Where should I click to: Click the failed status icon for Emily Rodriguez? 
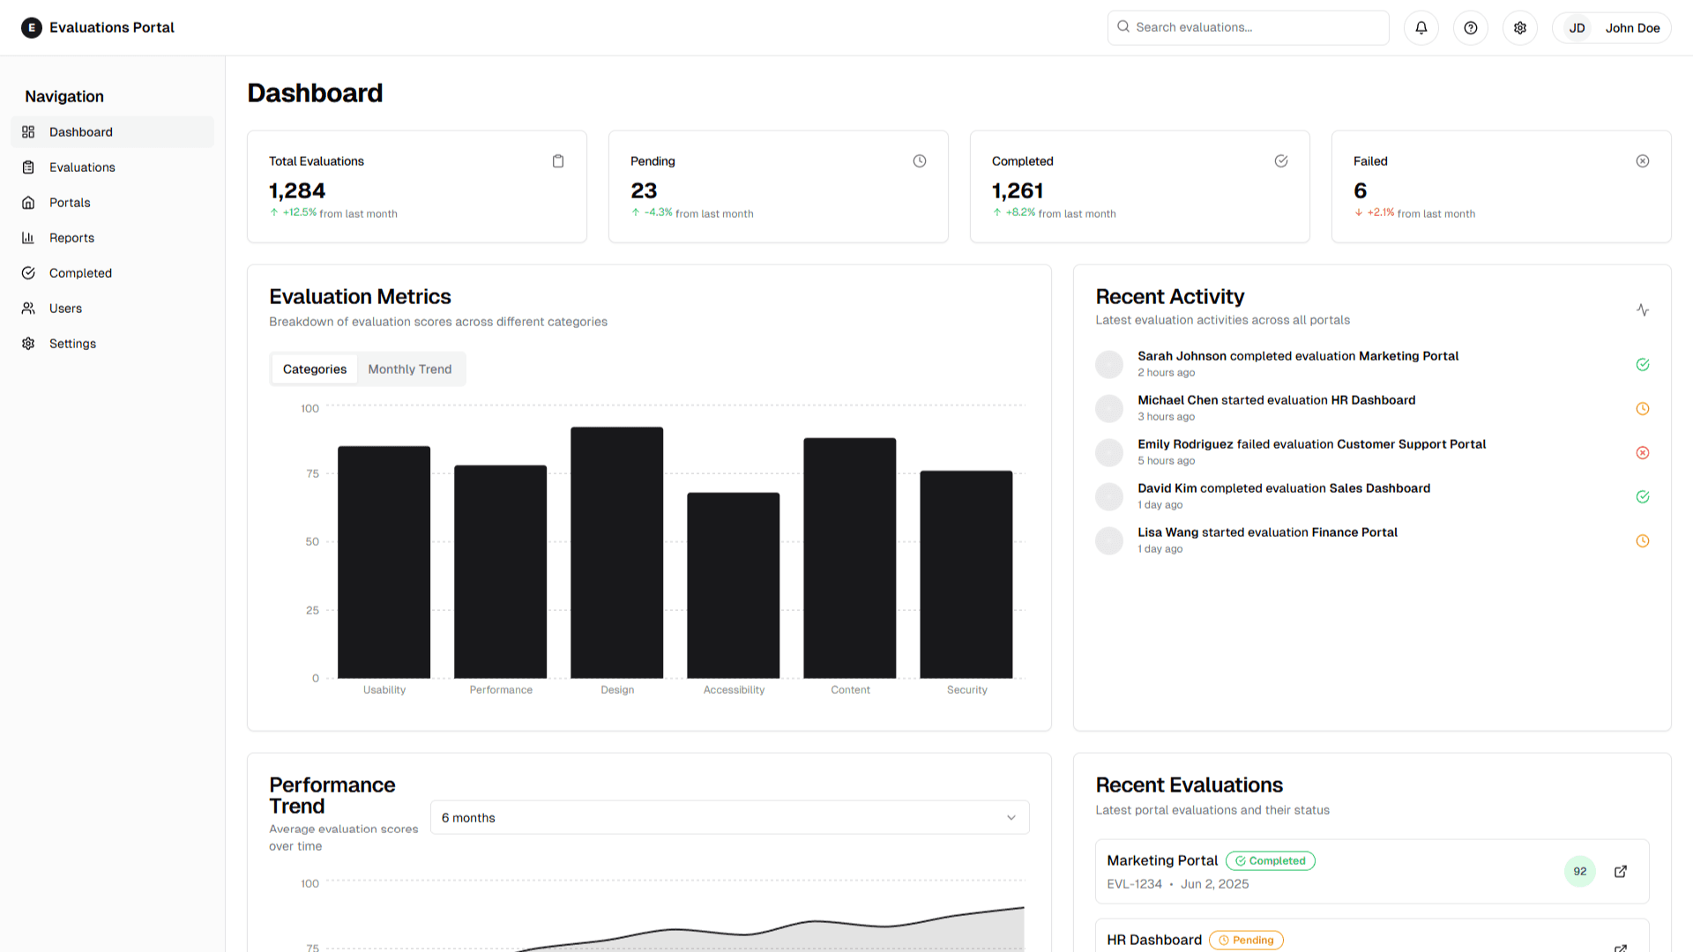coord(1643,453)
